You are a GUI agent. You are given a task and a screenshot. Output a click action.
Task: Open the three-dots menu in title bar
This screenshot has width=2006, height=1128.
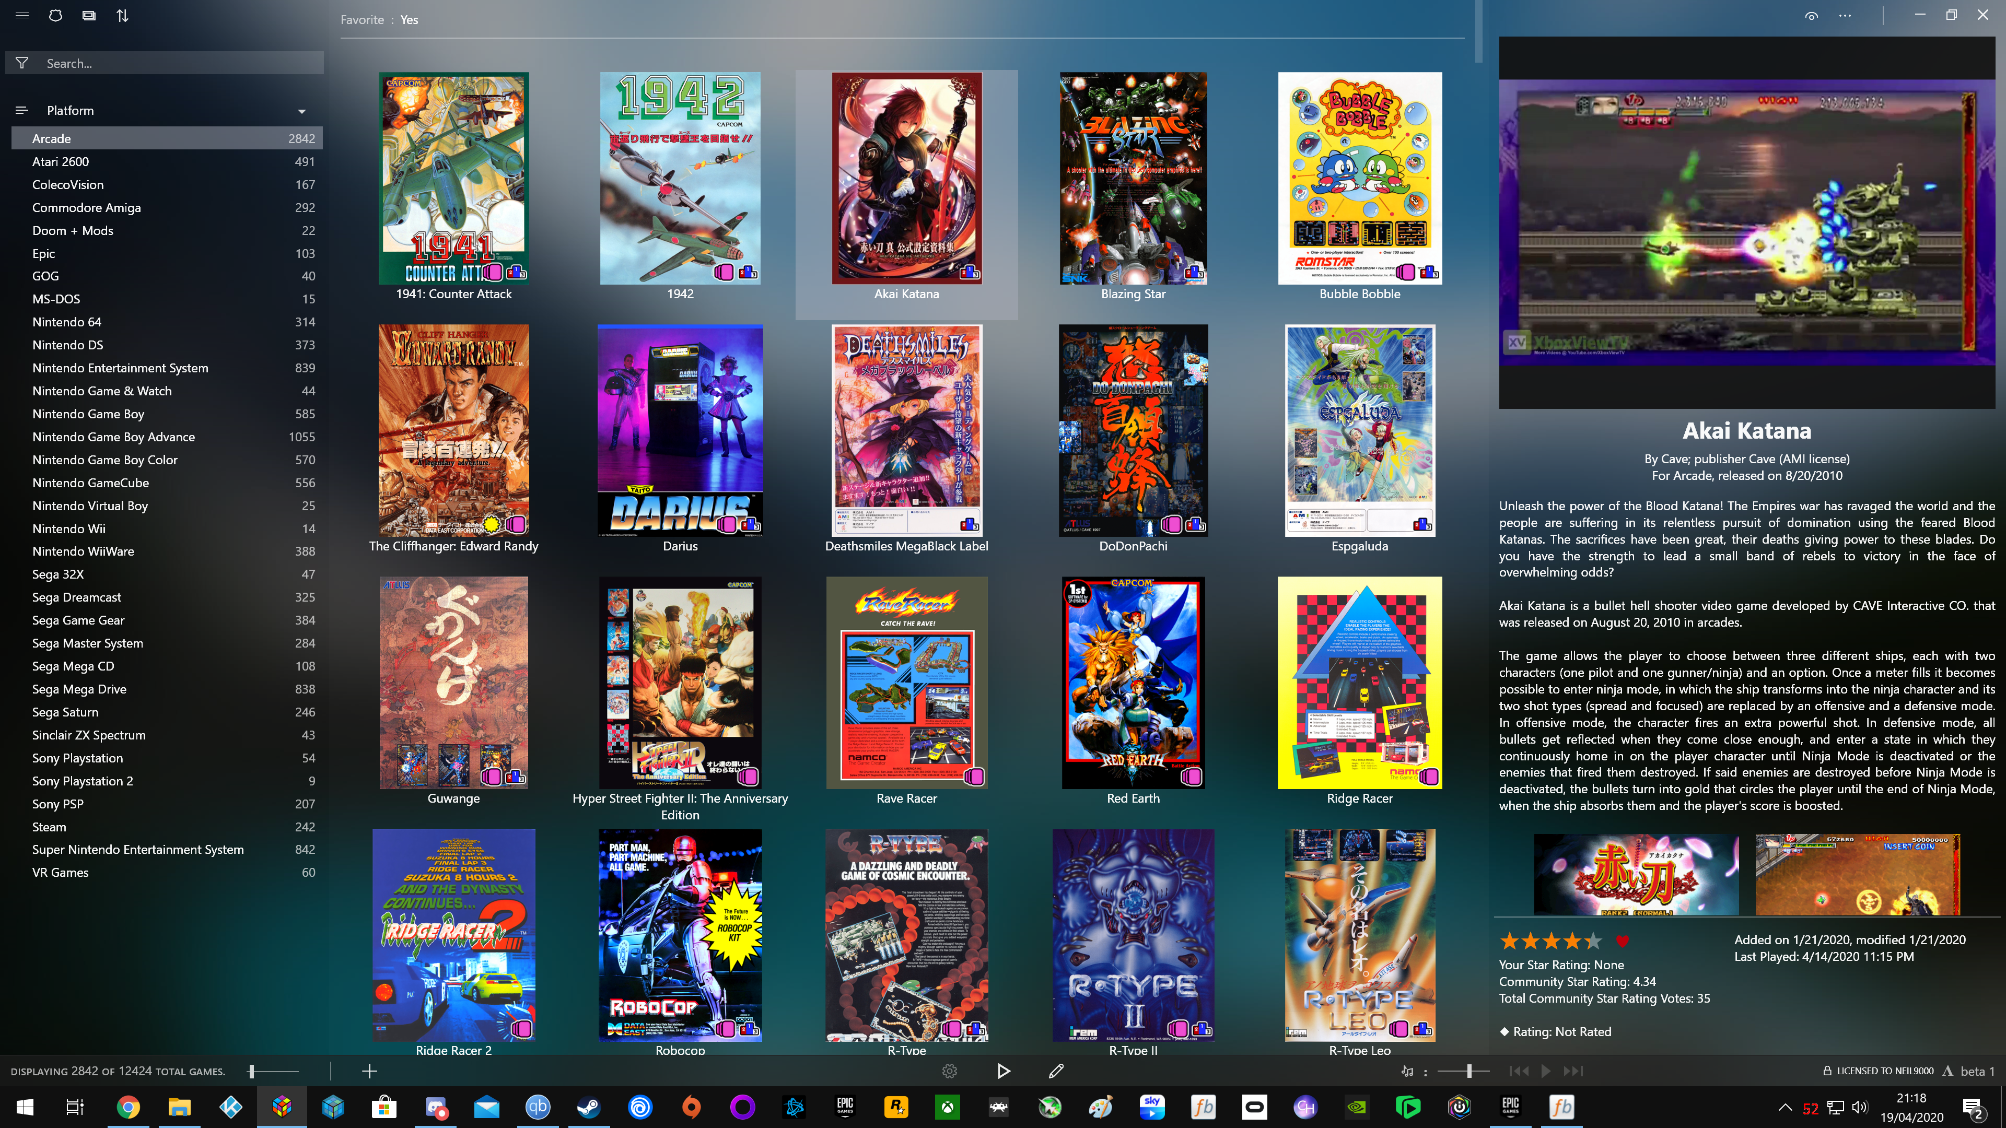tap(1845, 16)
